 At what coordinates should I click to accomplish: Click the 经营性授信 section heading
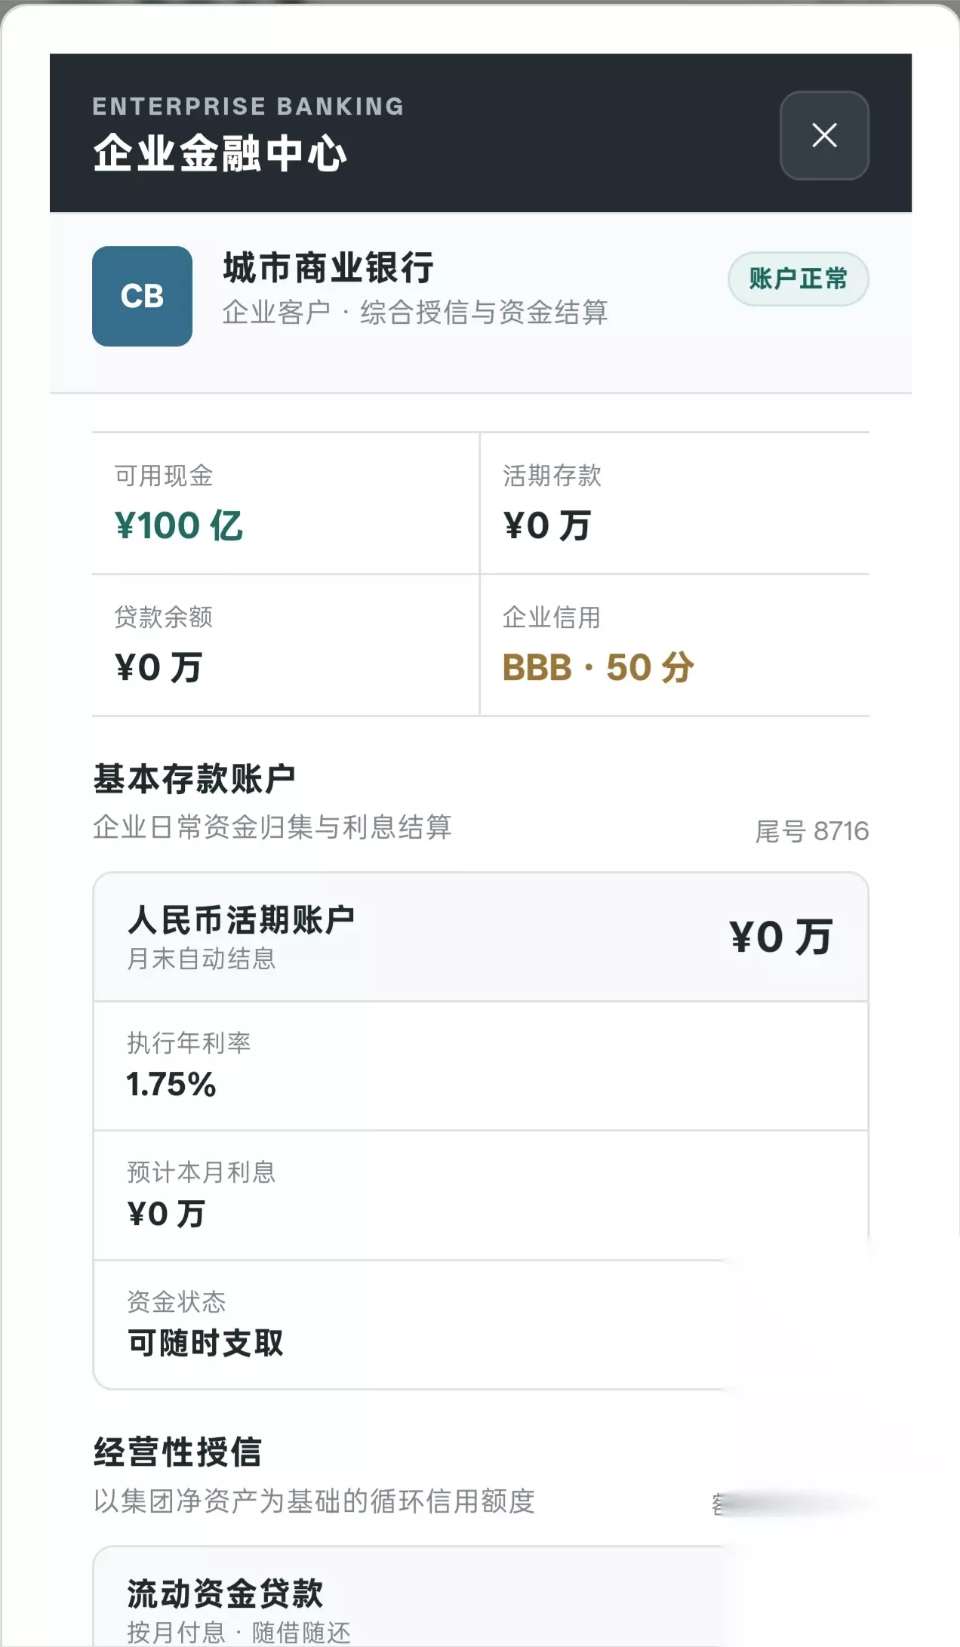coord(177,1452)
